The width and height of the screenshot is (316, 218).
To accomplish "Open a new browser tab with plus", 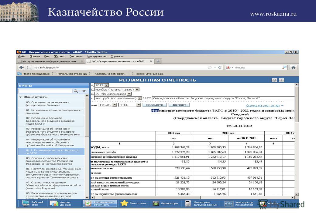I will pyautogui.click(x=158, y=61).
